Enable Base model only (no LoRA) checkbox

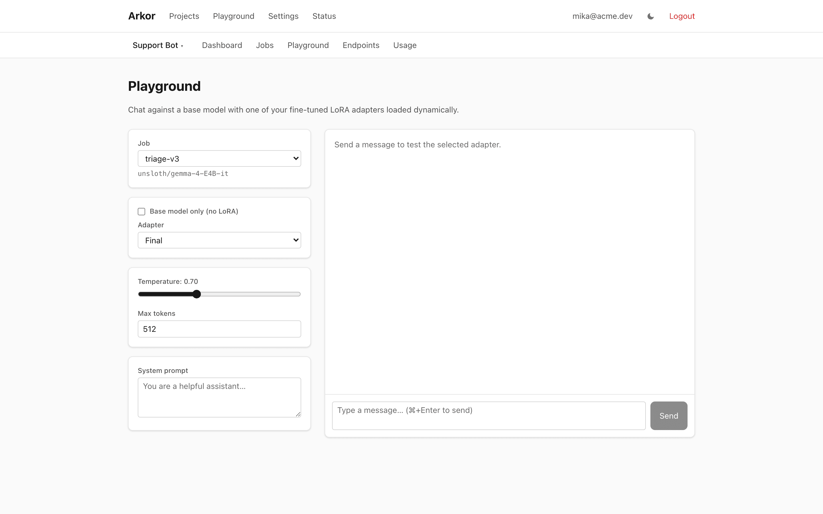pyautogui.click(x=141, y=211)
